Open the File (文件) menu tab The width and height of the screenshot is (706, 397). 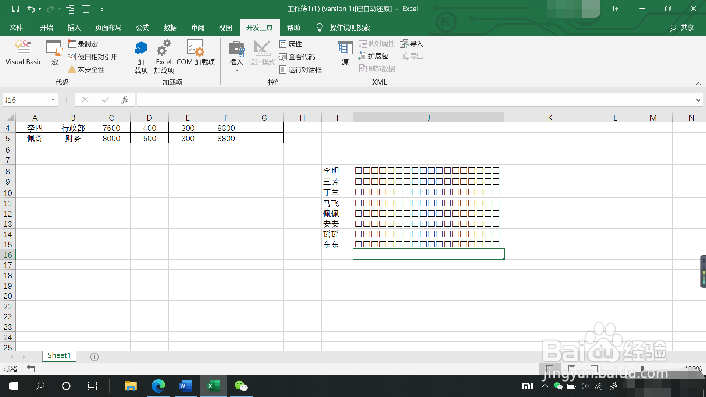pos(16,28)
